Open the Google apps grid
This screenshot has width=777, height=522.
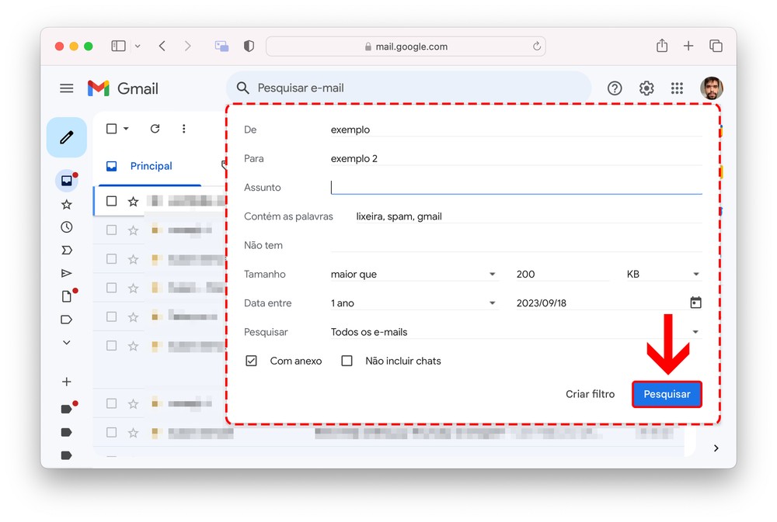tap(678, 88)
